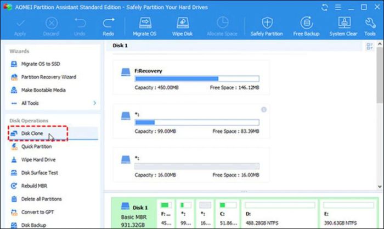Image resolution: width=384 pixels, height=229 pixels.
Task: Select the E: 390.63GB NTFS partition
Action: [x=348, y=214]
